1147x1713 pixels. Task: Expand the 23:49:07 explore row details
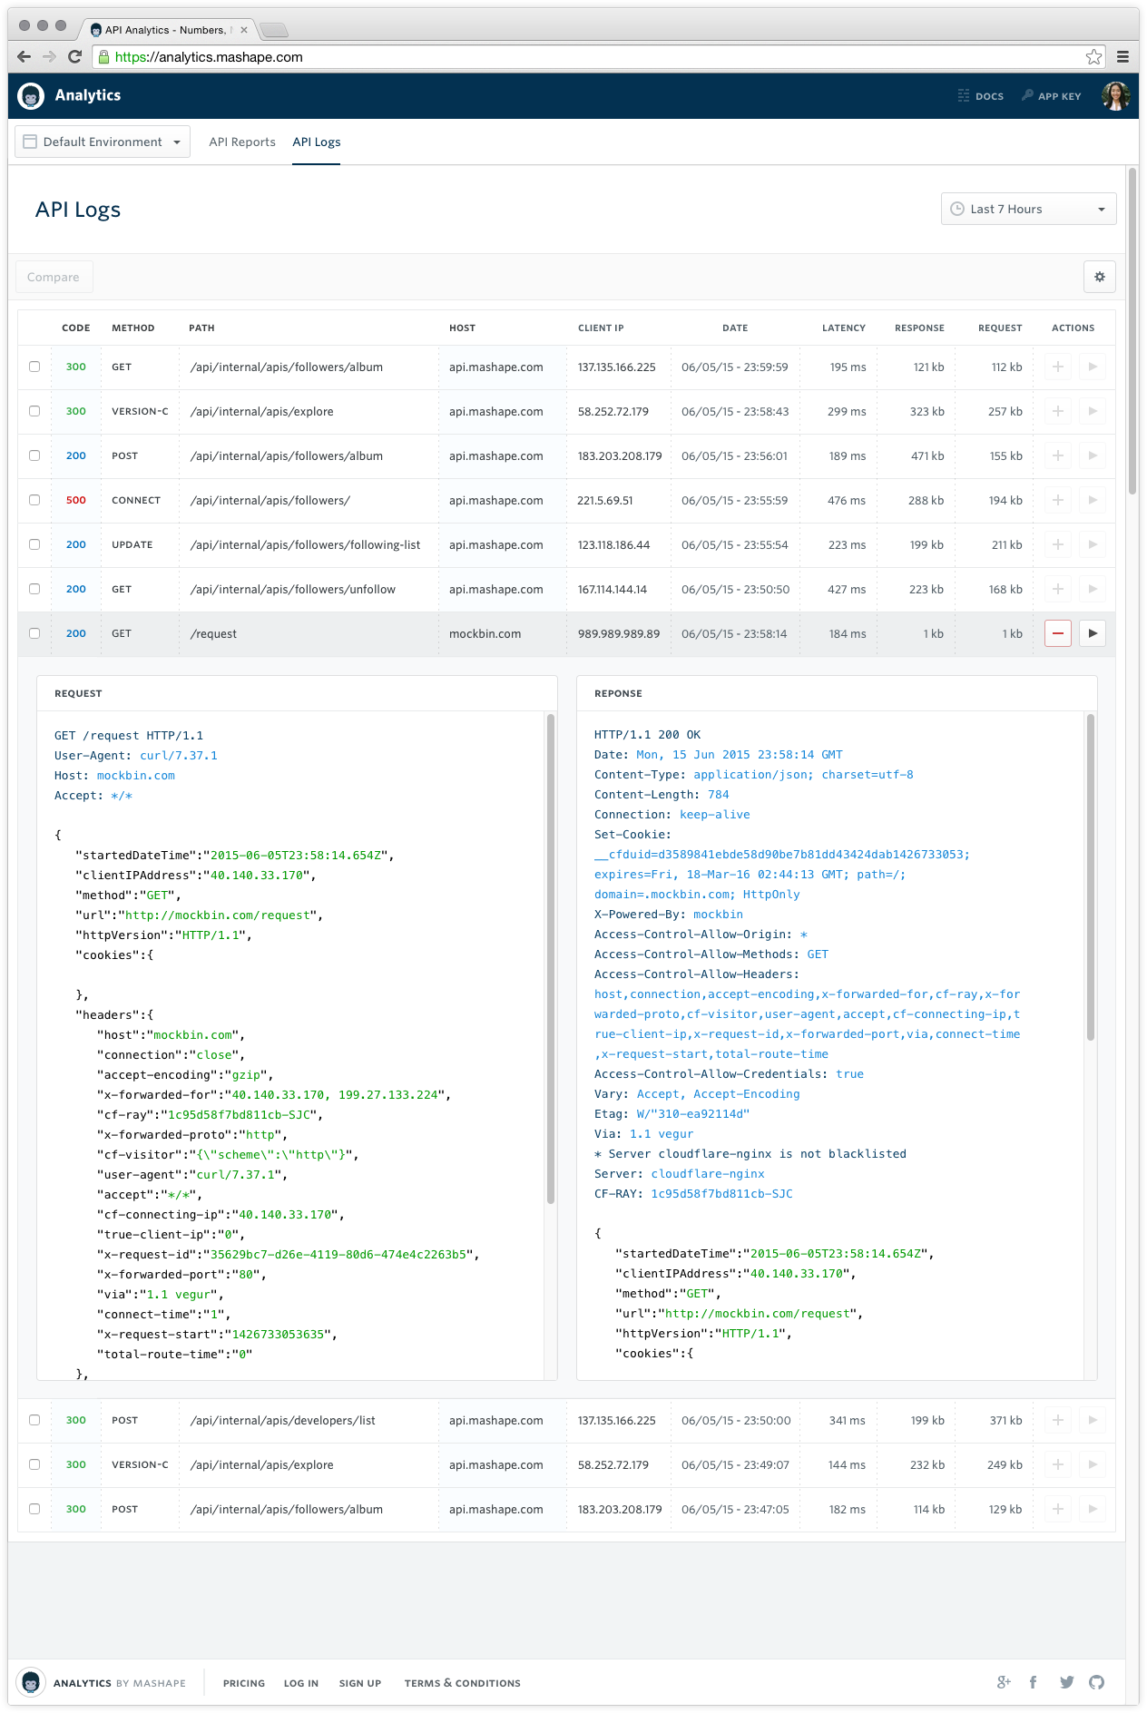click(1058, 1464)
